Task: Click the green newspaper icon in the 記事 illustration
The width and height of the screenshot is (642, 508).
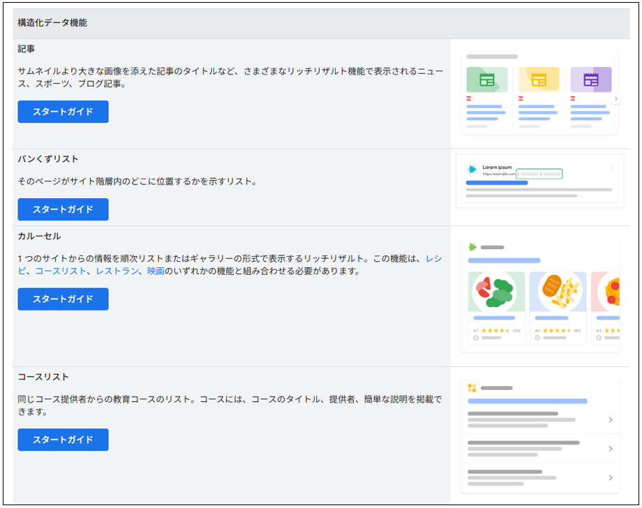Action: pos(486,80)
